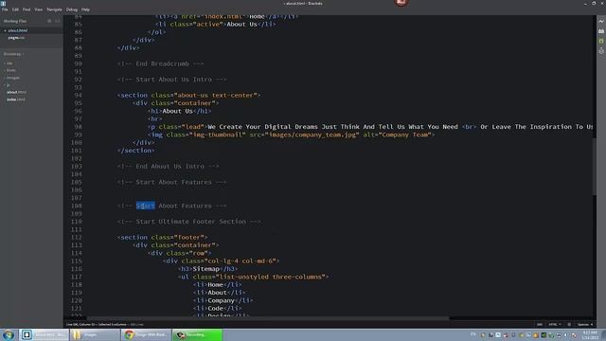Click the Brackets app logo icon
606x341 pixels.
[3, 3]
